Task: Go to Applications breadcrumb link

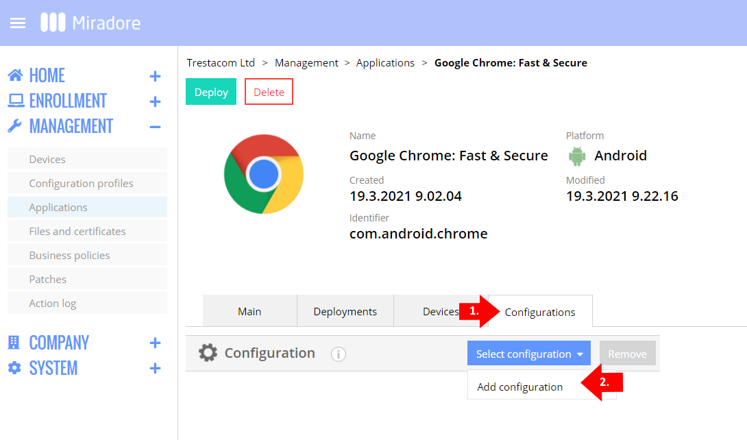Action: (385, 63)
